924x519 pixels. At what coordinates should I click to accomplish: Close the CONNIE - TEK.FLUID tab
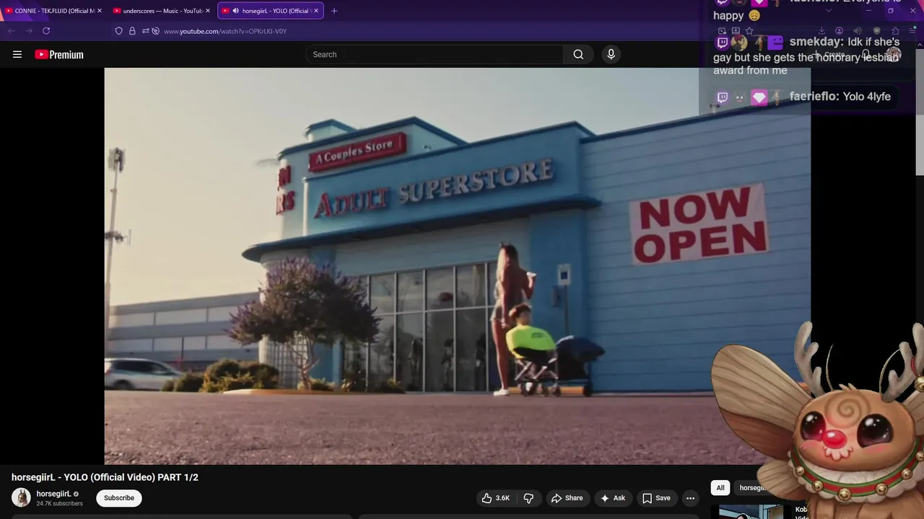(x=99, y=11)
